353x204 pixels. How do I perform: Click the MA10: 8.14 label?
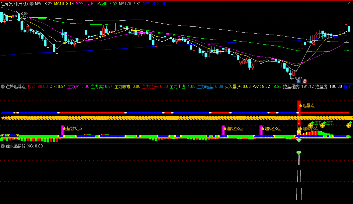click(64, 4)
